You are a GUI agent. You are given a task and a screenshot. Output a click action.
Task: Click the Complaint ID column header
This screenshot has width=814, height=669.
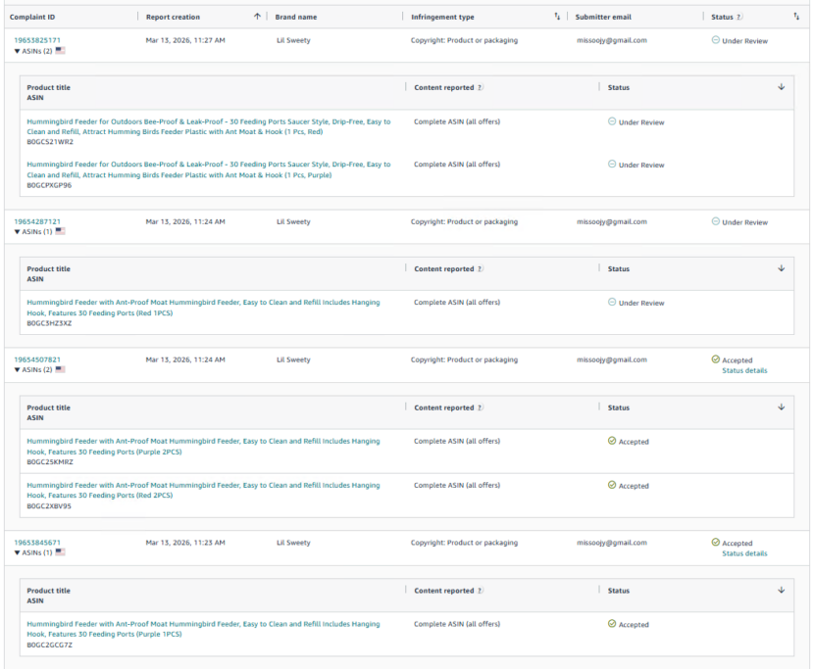point(32,17)
